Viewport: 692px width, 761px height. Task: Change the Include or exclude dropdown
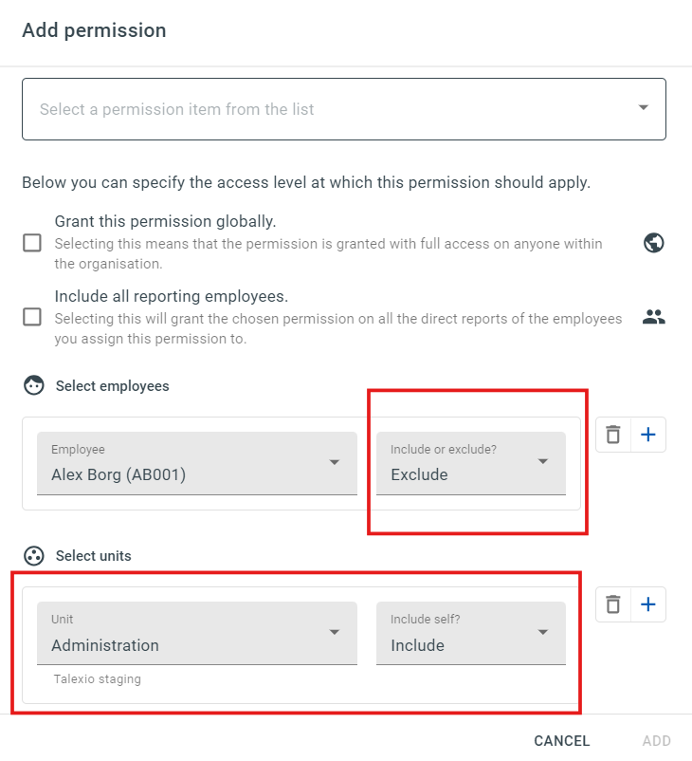pyautogui.click(x=471, y=463)
